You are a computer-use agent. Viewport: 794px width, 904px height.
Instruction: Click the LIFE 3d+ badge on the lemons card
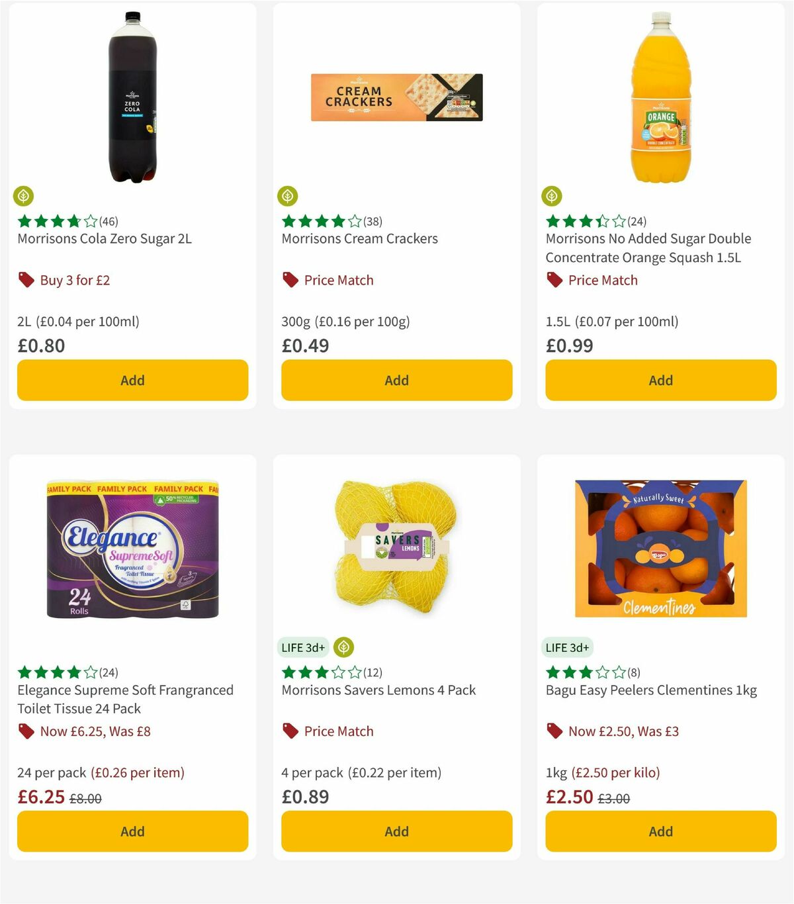point(303,647)
